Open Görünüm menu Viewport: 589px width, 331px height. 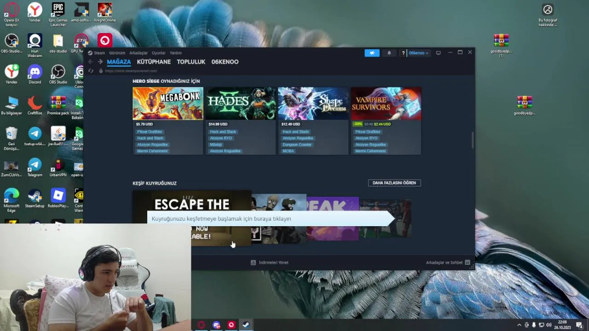point(117,53)
